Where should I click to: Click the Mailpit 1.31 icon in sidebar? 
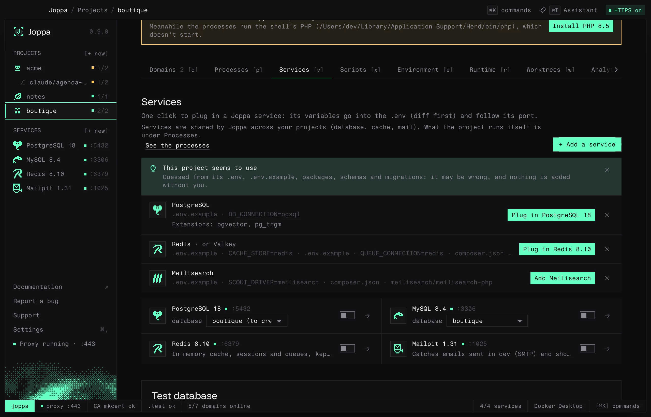pos(18,188)
